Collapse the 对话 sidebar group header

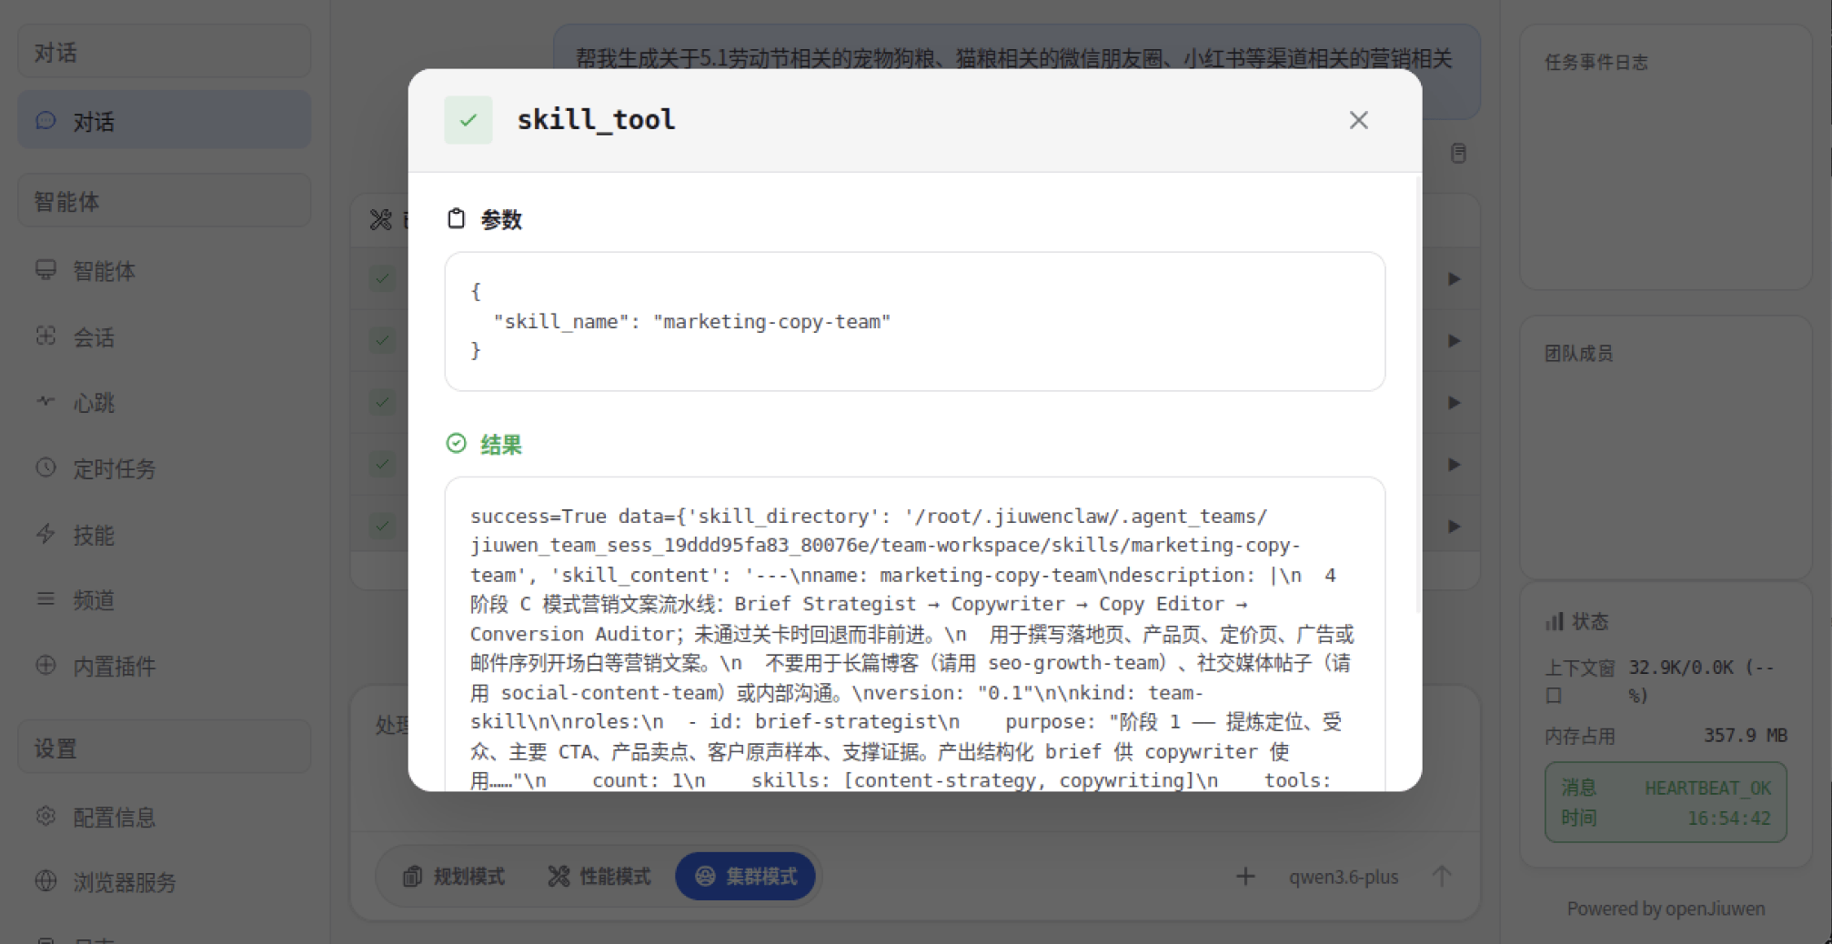[x=165, y=52]
